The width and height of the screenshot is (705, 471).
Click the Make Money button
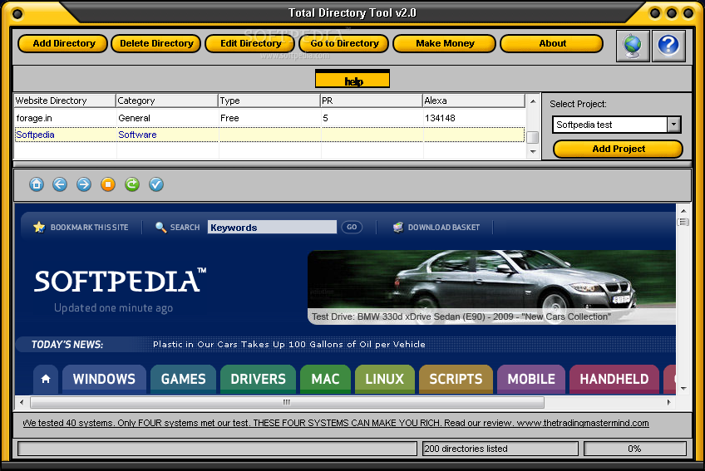click(445, 43)
